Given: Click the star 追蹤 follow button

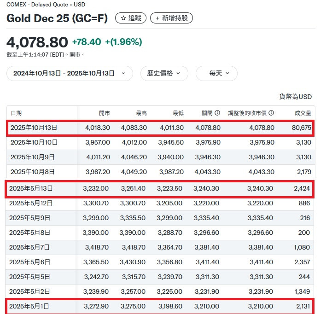Looking at the screenshot, I should coord(131,18).
